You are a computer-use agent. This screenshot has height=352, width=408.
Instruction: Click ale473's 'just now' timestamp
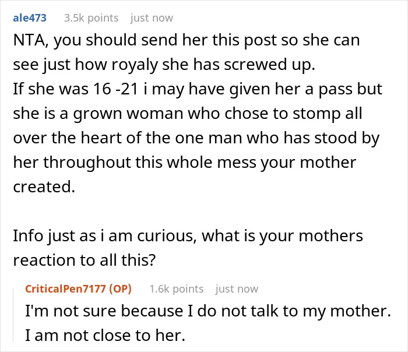(152, 18)
